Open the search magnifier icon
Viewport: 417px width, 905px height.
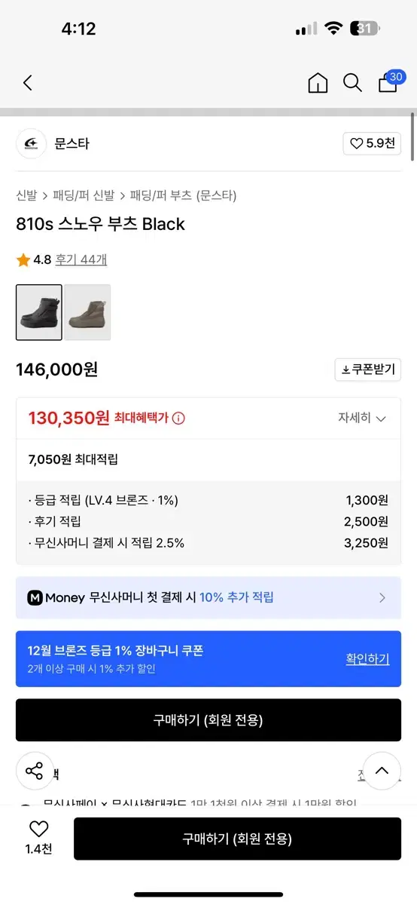pyautogui.click(x=353, y=83)
